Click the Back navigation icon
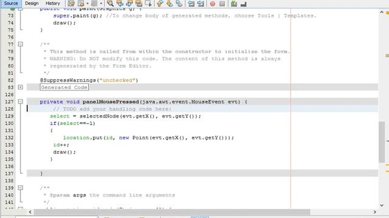The height and width of the screenshot is (218, 389). pos(81,4)
